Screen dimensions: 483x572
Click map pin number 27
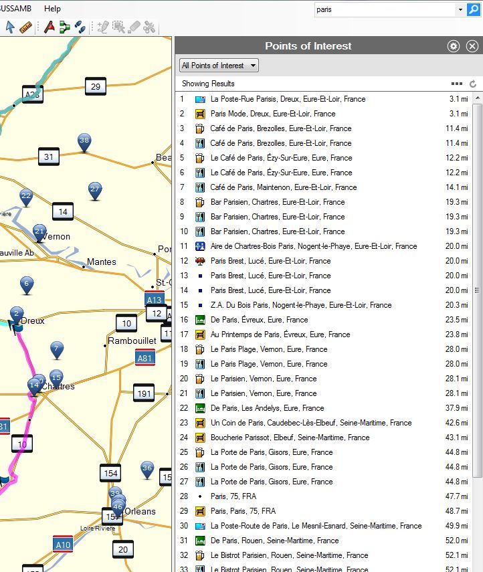(x=95, y=190)
